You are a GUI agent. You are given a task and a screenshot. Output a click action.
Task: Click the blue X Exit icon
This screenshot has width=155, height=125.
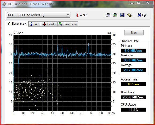tap(139, 15)
